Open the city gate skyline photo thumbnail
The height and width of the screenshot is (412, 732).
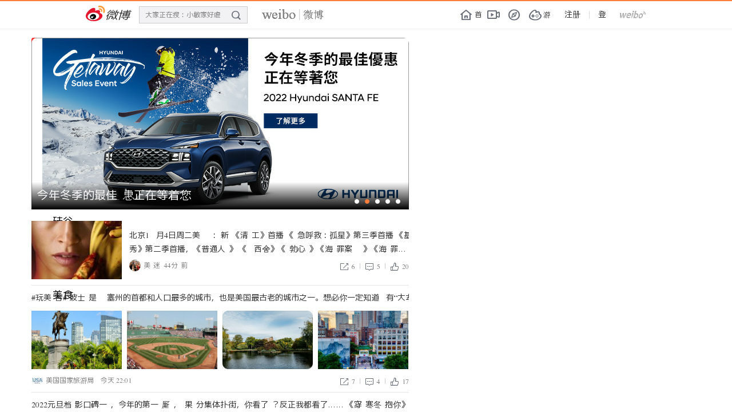[x=363, y=340]
